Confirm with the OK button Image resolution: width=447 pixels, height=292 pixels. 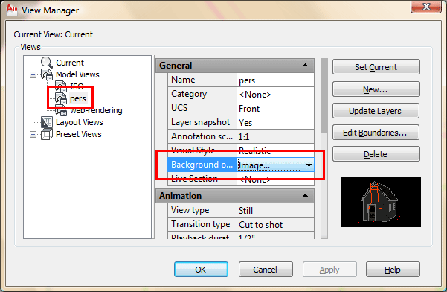(x=201, y=270)
